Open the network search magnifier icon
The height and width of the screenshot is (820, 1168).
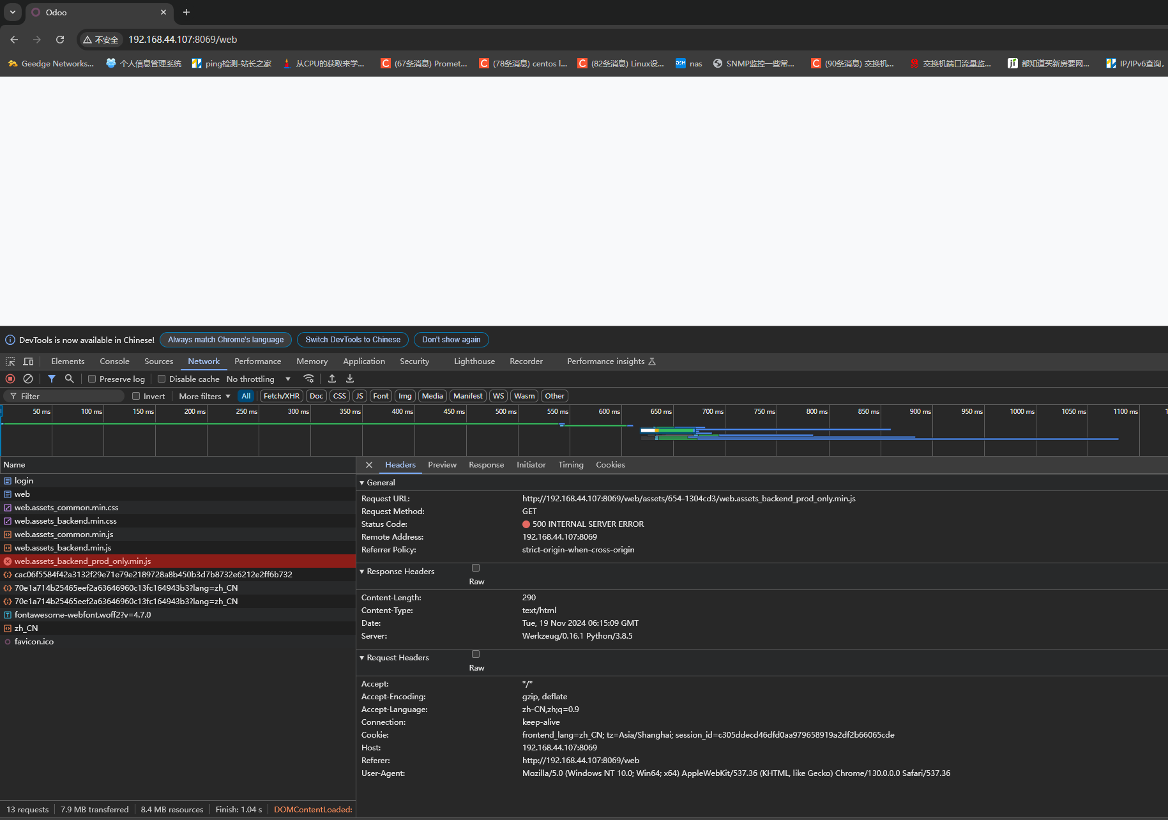tap(70, 379)
